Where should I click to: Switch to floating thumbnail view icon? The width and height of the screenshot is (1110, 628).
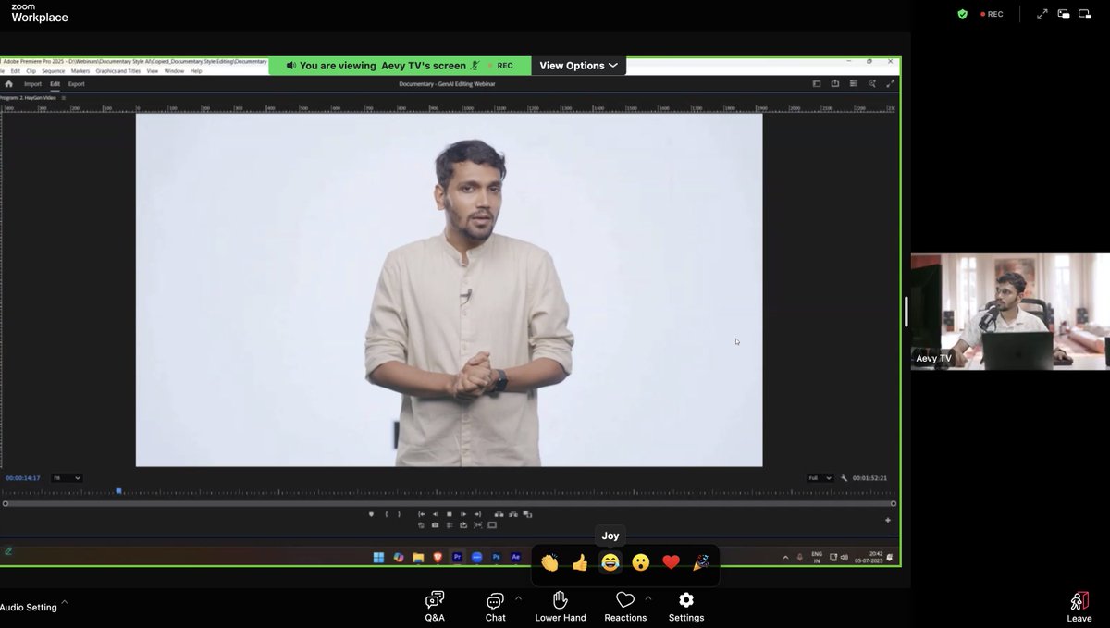[1085, 14]
